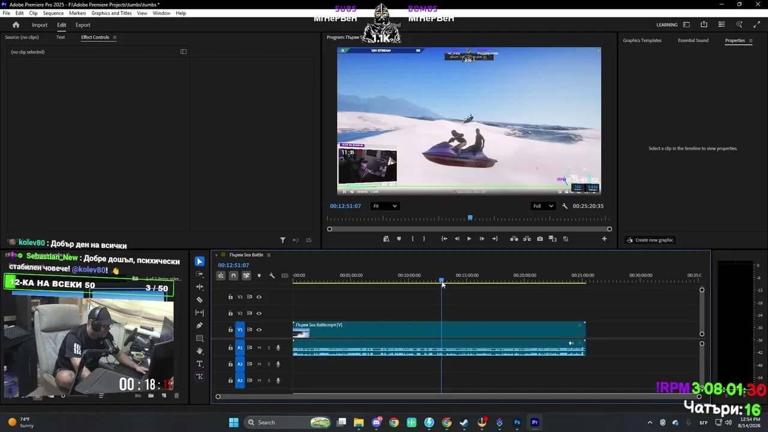768x432 pixels.
Task: Open the Program Monitor settings wrench
Action: [x=565, y=206]
